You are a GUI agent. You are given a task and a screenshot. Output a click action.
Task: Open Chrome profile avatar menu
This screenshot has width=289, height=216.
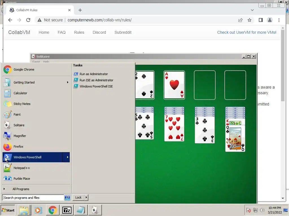270,20
